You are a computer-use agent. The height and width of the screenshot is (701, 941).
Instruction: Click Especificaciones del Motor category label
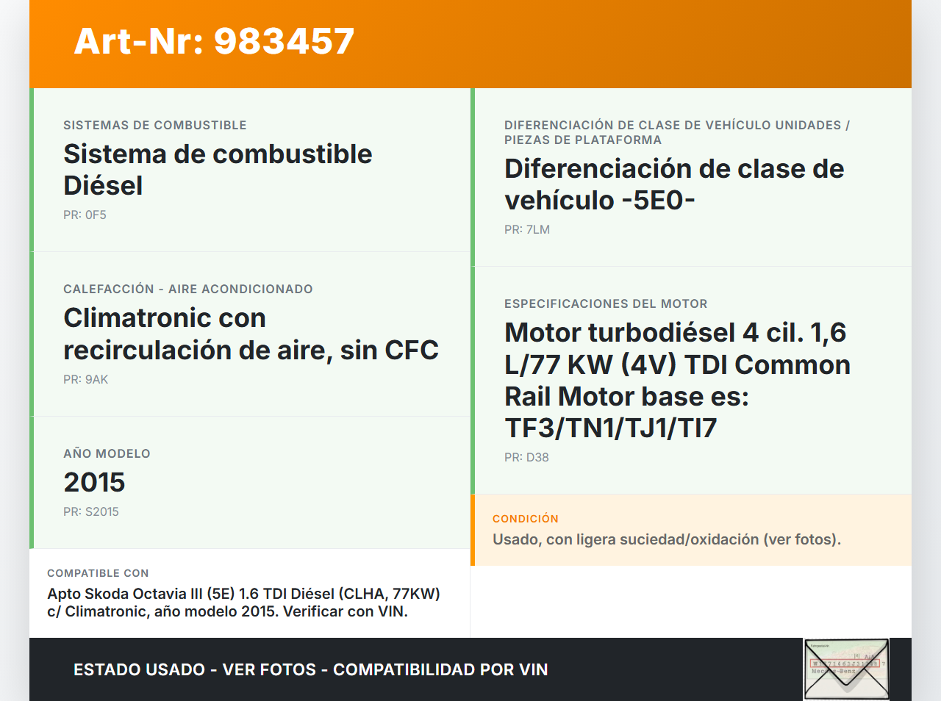605,303
